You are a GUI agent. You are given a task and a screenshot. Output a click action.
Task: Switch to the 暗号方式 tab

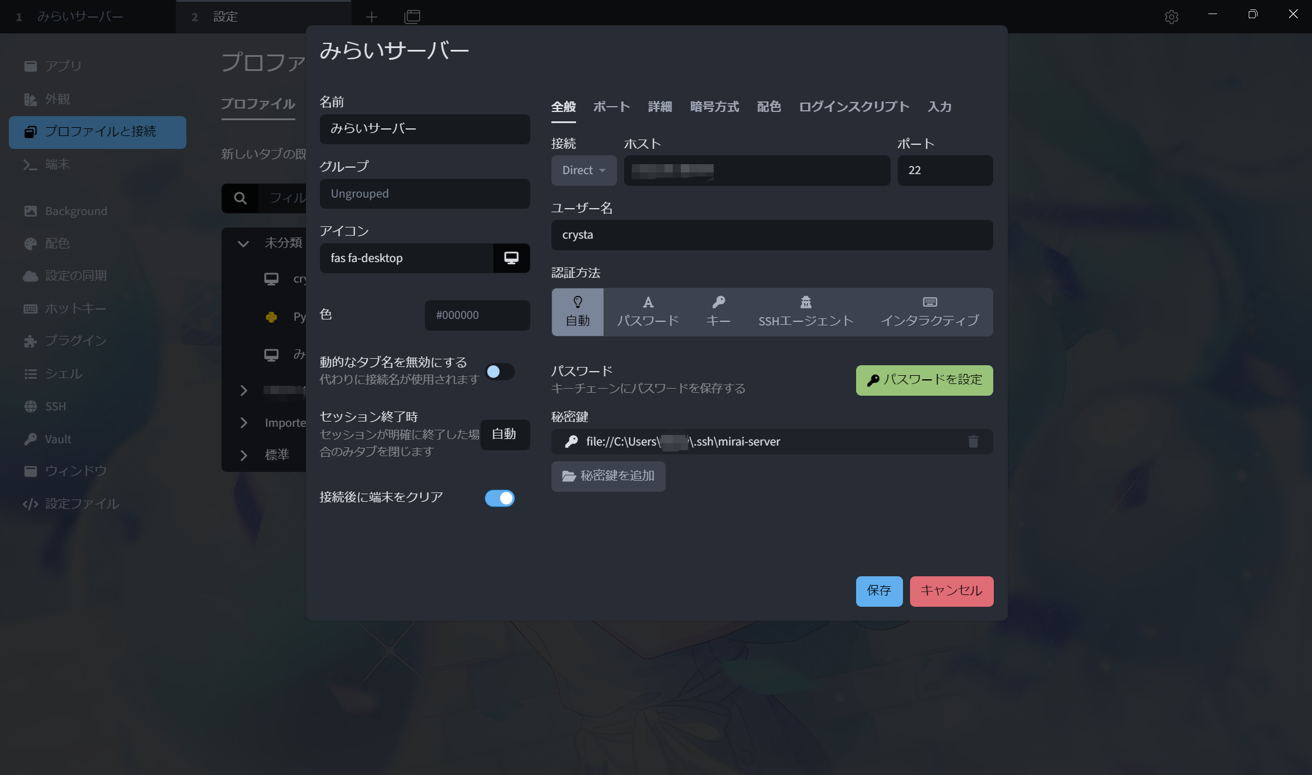[714, 107]
